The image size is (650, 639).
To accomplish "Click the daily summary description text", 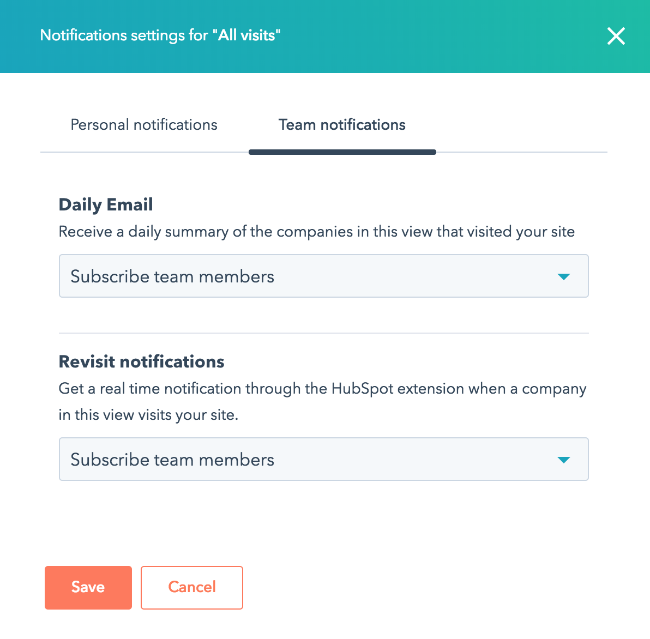I will pos(316,231).
